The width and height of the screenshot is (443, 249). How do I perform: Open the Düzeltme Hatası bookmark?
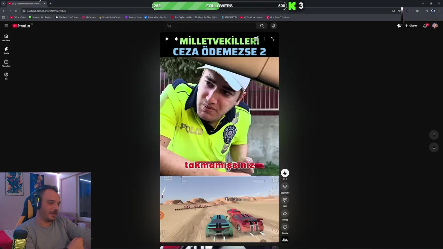251,17
